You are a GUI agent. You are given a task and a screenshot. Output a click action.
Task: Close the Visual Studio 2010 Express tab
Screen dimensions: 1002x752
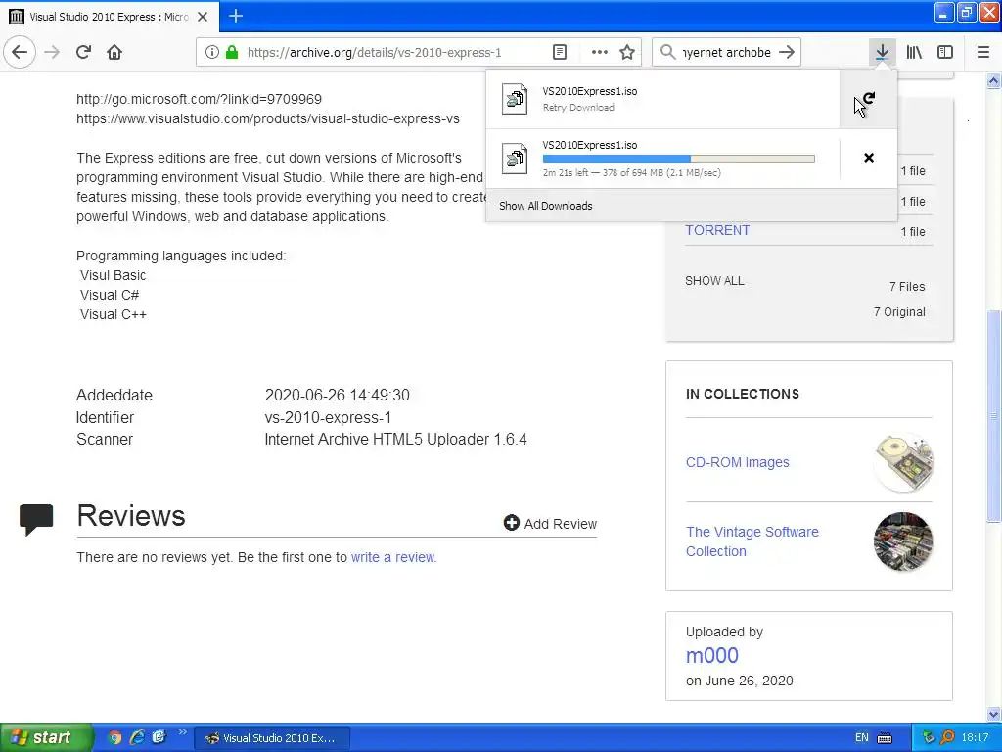(203, 17)
